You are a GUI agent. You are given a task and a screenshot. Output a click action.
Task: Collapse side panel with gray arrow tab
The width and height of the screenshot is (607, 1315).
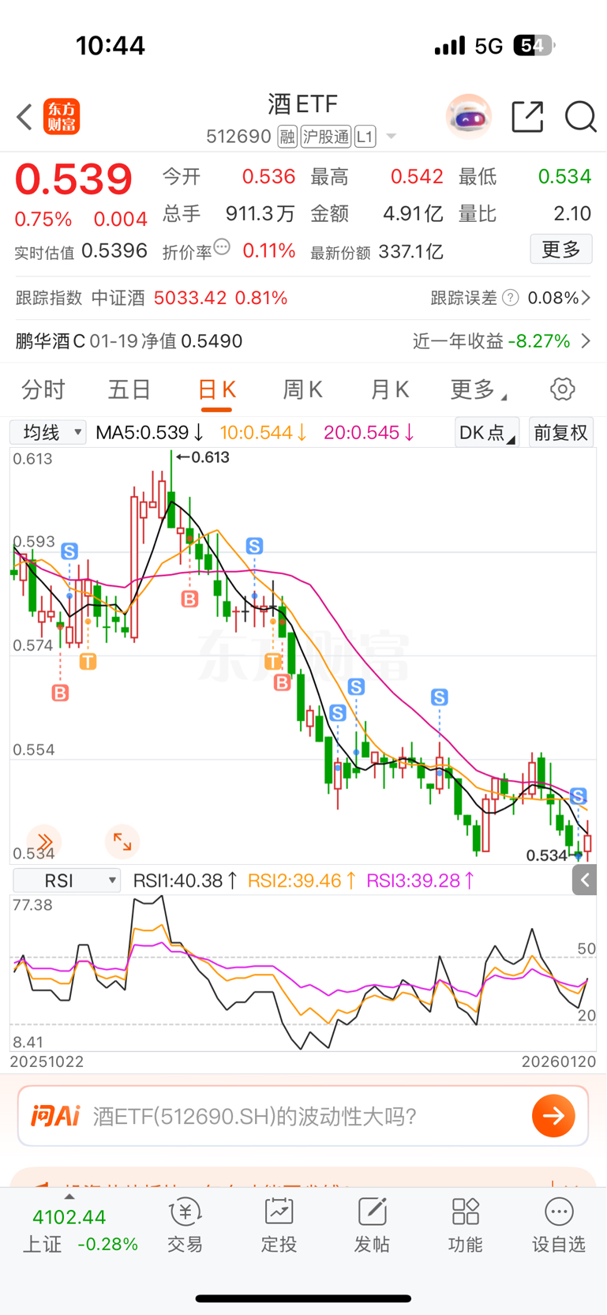click(584, 880)
